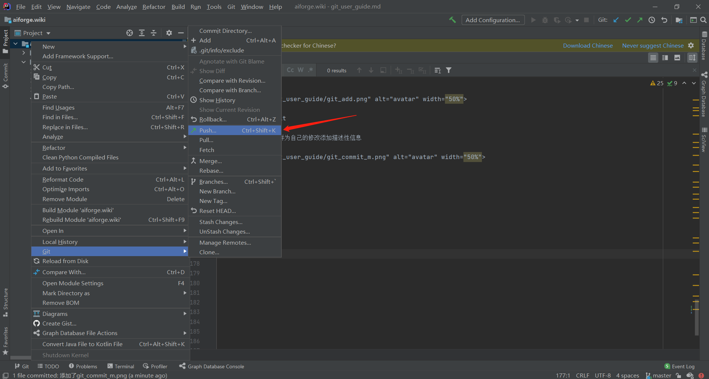The width and height of the screenshot is (709, 379).
Task: Open notification banner settings gear
Action: click(x=691, y=45)
